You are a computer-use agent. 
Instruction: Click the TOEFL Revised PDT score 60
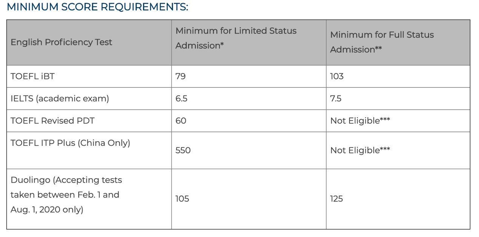181,121
